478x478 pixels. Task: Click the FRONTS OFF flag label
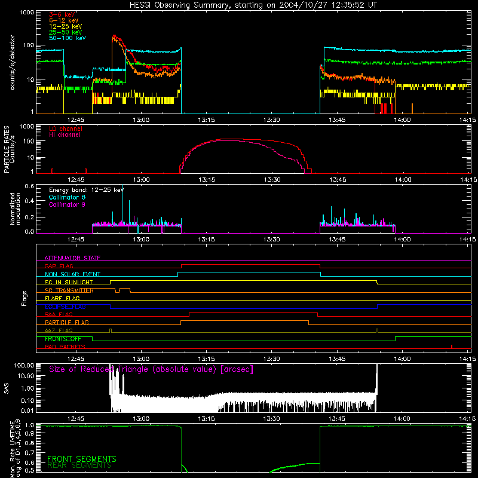(x=63, y=339)
